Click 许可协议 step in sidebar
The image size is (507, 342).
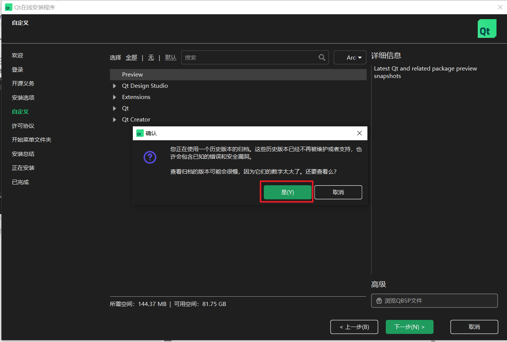pos(23,126)
